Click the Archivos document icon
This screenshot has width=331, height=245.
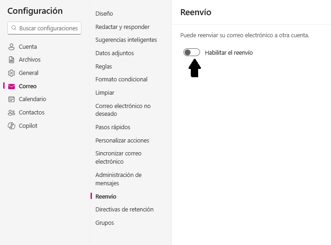point(11,60)
